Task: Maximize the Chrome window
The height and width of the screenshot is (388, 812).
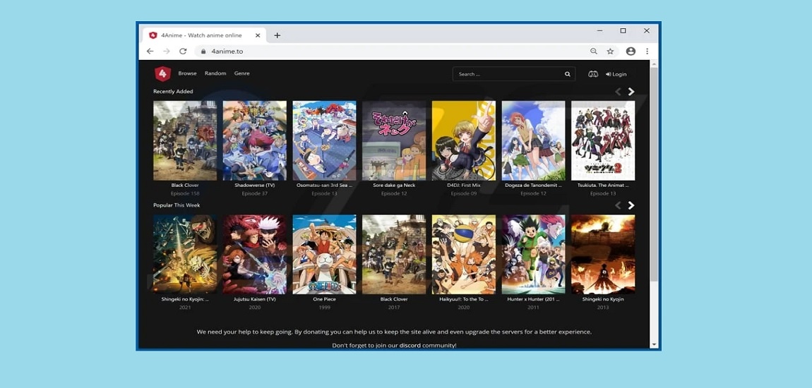Action: (623, 31)
